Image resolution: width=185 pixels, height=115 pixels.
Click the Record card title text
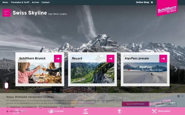tap(77, 59)
